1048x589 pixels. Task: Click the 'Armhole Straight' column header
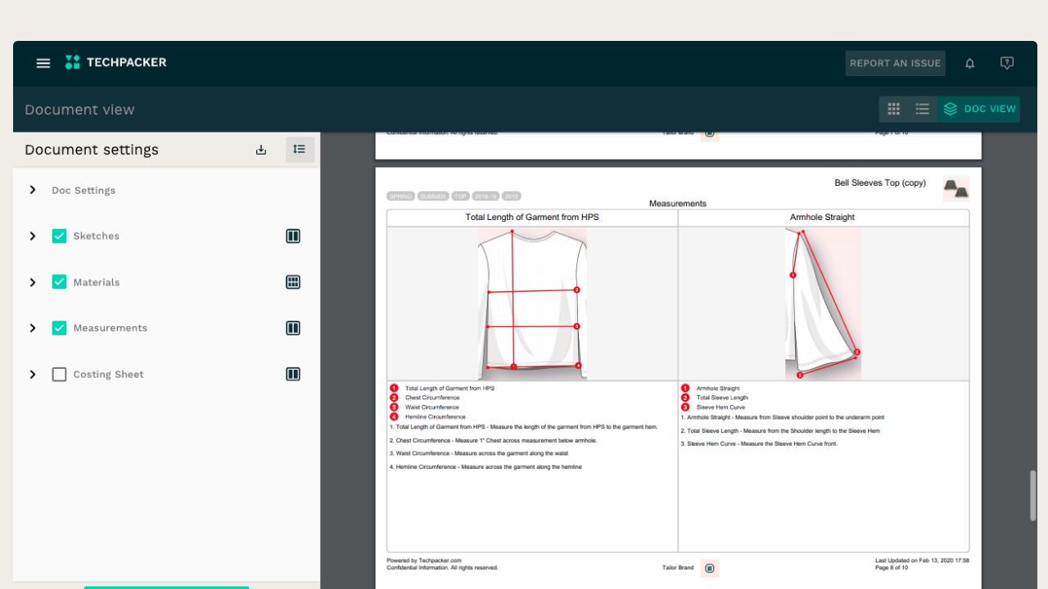[x=822, y=218]
